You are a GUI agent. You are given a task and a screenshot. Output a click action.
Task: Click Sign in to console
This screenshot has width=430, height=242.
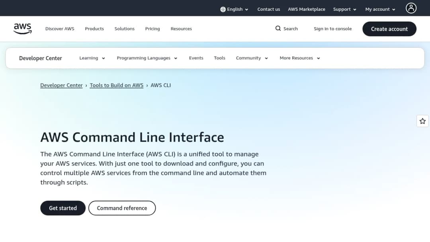point(332,29)
